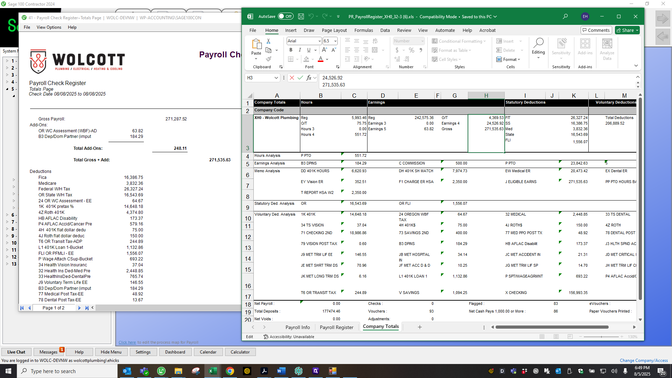
Task: Click the Bold formatting icon
Action: tap(290, 50)
